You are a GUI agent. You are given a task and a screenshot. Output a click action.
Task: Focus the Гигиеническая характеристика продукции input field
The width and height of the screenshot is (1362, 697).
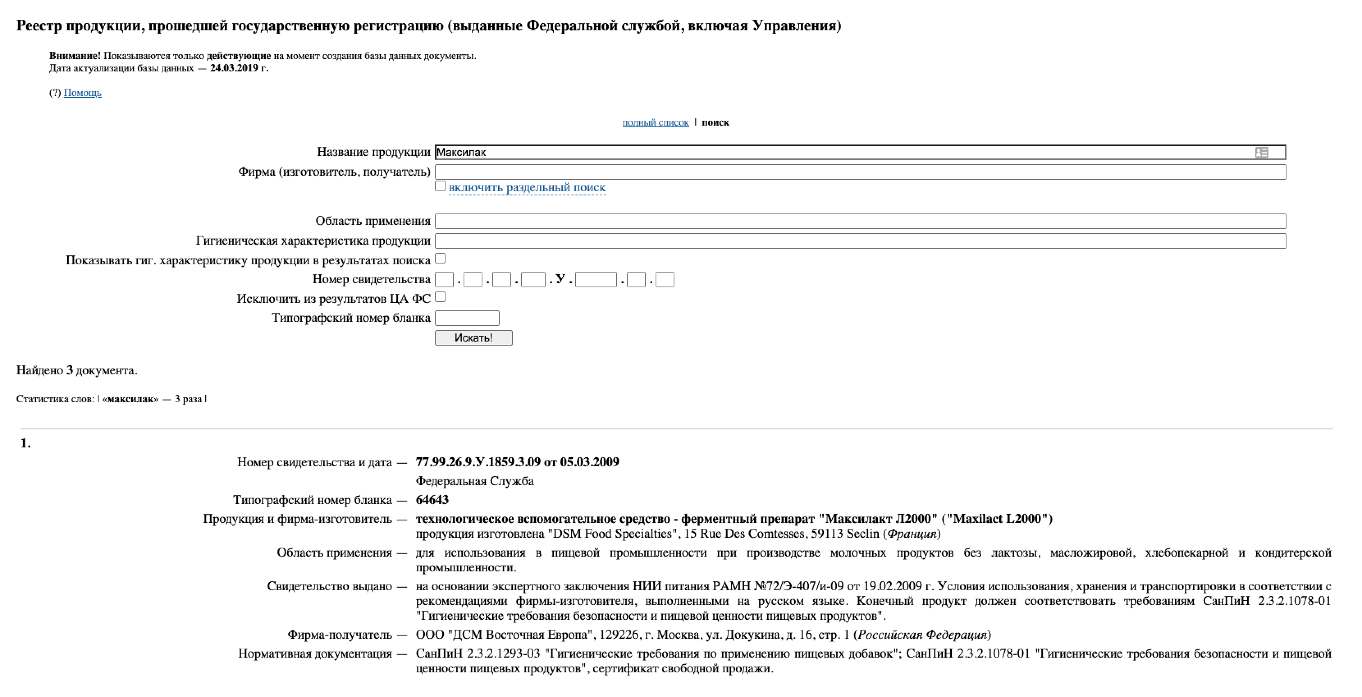pos(860,241)
